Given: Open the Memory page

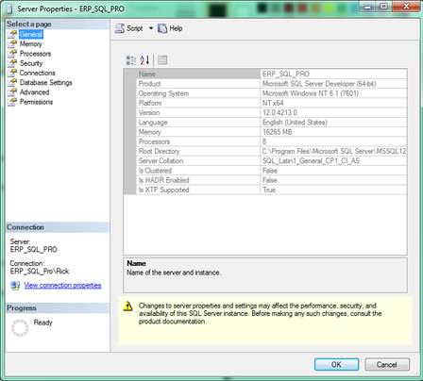Looking at the screenshot, I should pyautogui.click(x=30, y=44).
